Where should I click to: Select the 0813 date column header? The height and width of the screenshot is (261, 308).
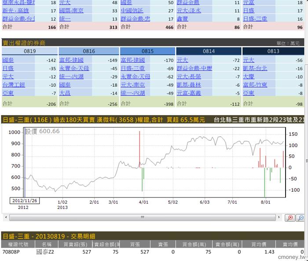point(273,51)
